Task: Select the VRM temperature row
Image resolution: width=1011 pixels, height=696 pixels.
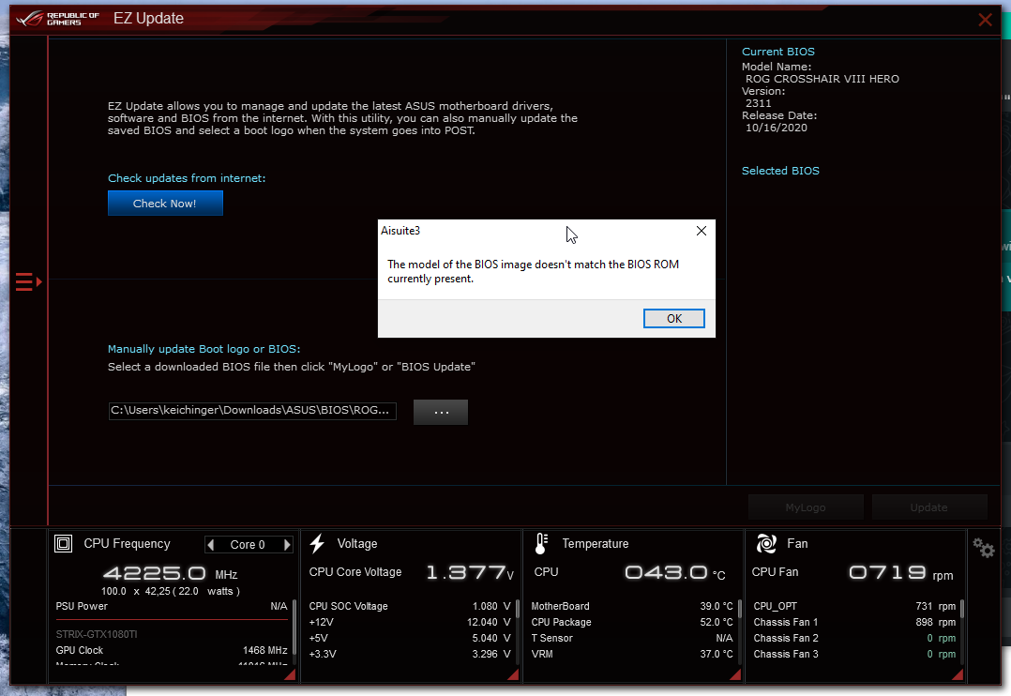Action: (x=632, y=654)
